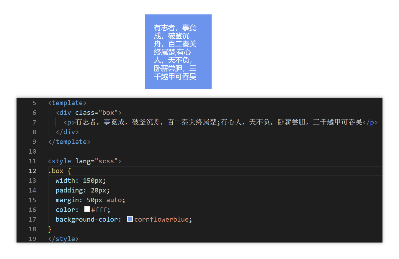Click line number 6 in gutter

click(x=34, y=113)
